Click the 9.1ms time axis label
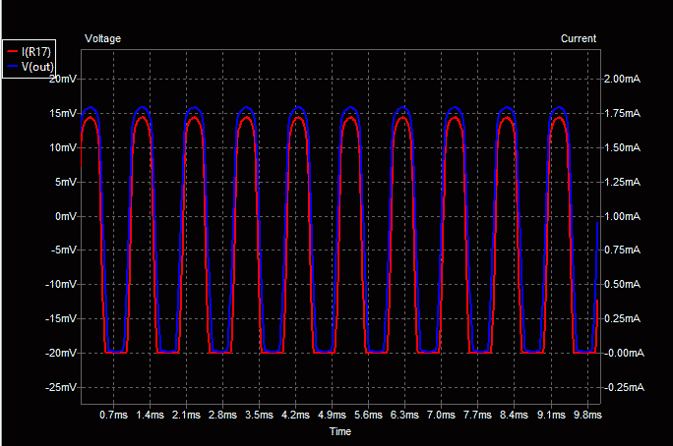 (x=551, y=415)
